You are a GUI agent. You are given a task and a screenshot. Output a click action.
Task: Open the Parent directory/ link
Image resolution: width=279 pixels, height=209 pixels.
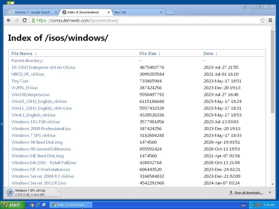tap(27, 61)
